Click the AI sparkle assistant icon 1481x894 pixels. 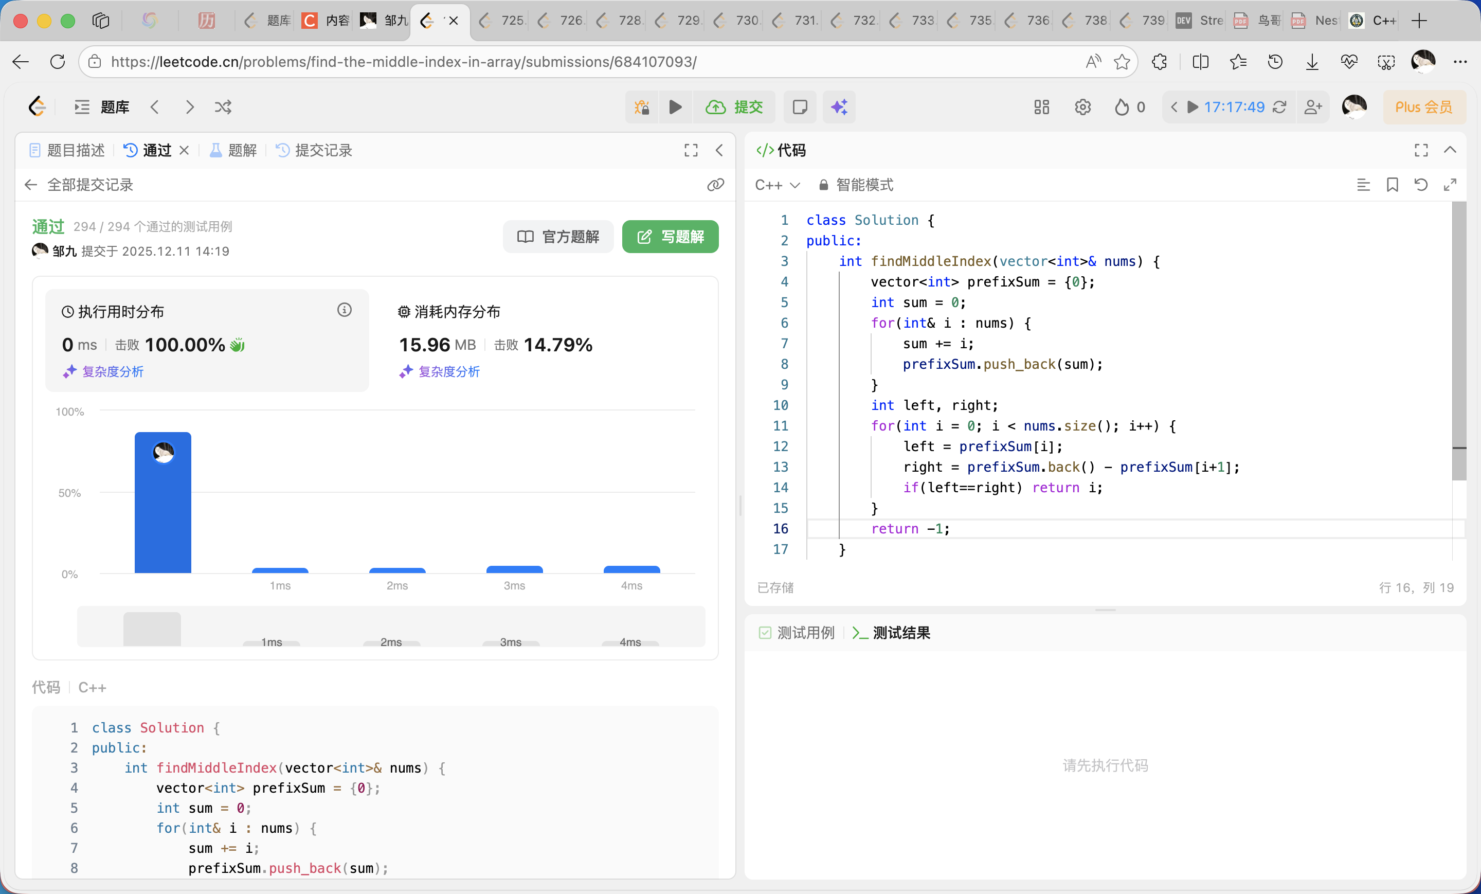point(839,107)
